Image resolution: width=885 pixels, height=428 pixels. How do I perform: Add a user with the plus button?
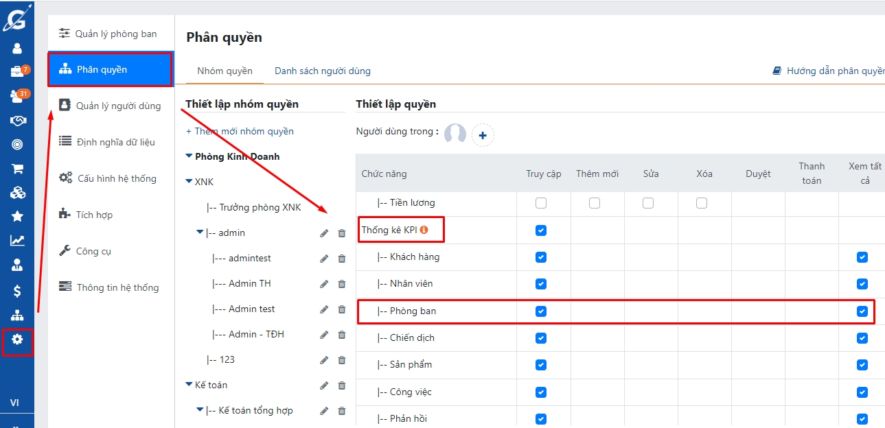483,136
